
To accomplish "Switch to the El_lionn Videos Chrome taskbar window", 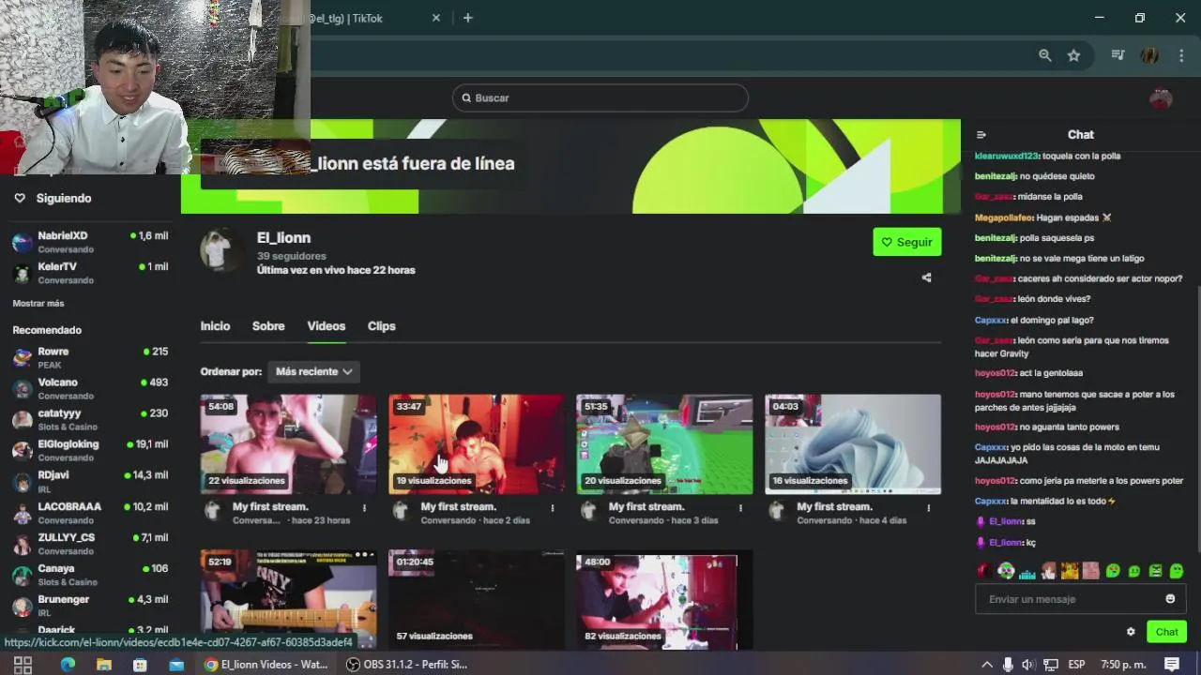I will pyautogui.click(x=266, y=665).
